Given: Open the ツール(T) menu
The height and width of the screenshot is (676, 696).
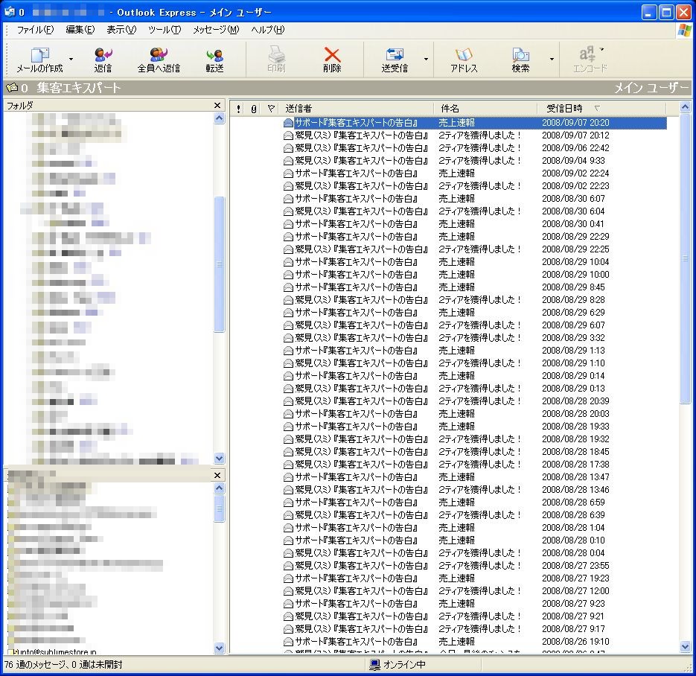Looking at the screenshot, I should tap(165, 30).
